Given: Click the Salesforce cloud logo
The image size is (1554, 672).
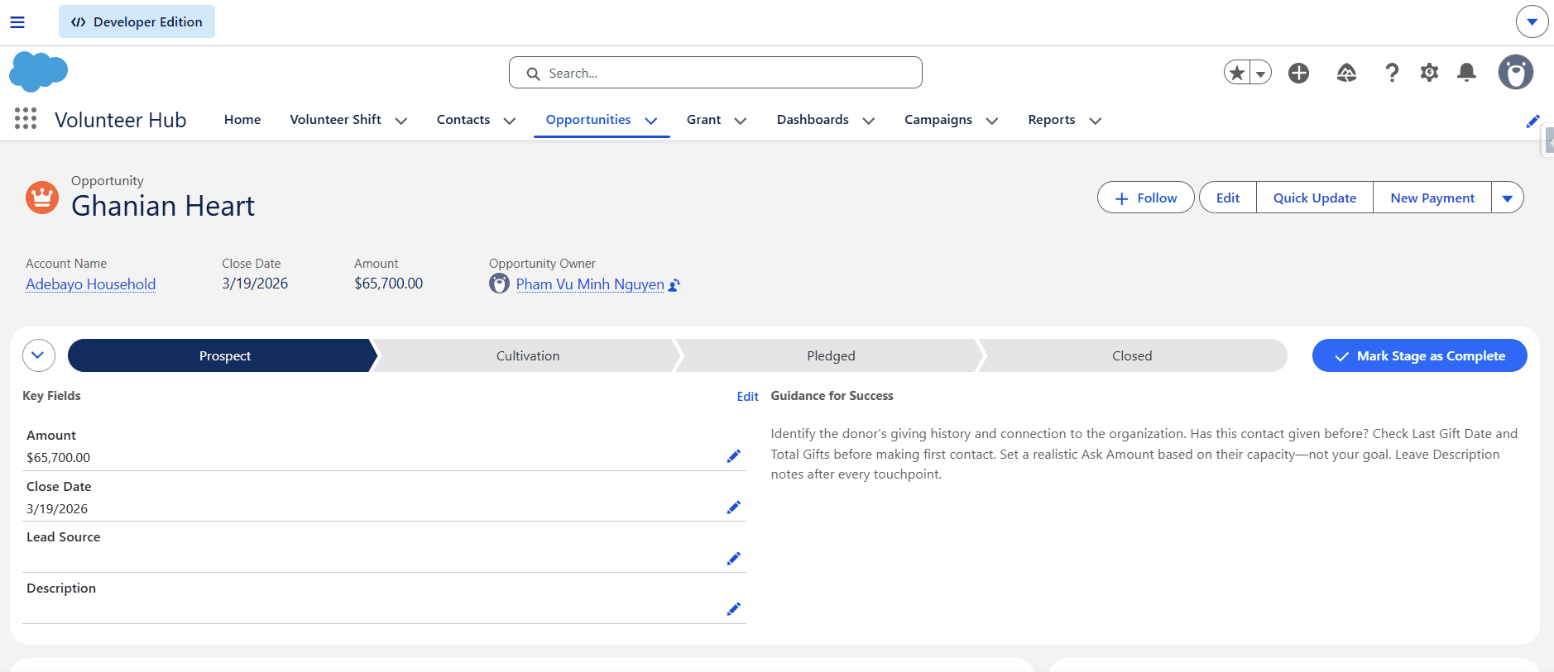Looking at the screenshot, I should coord(38,71).
